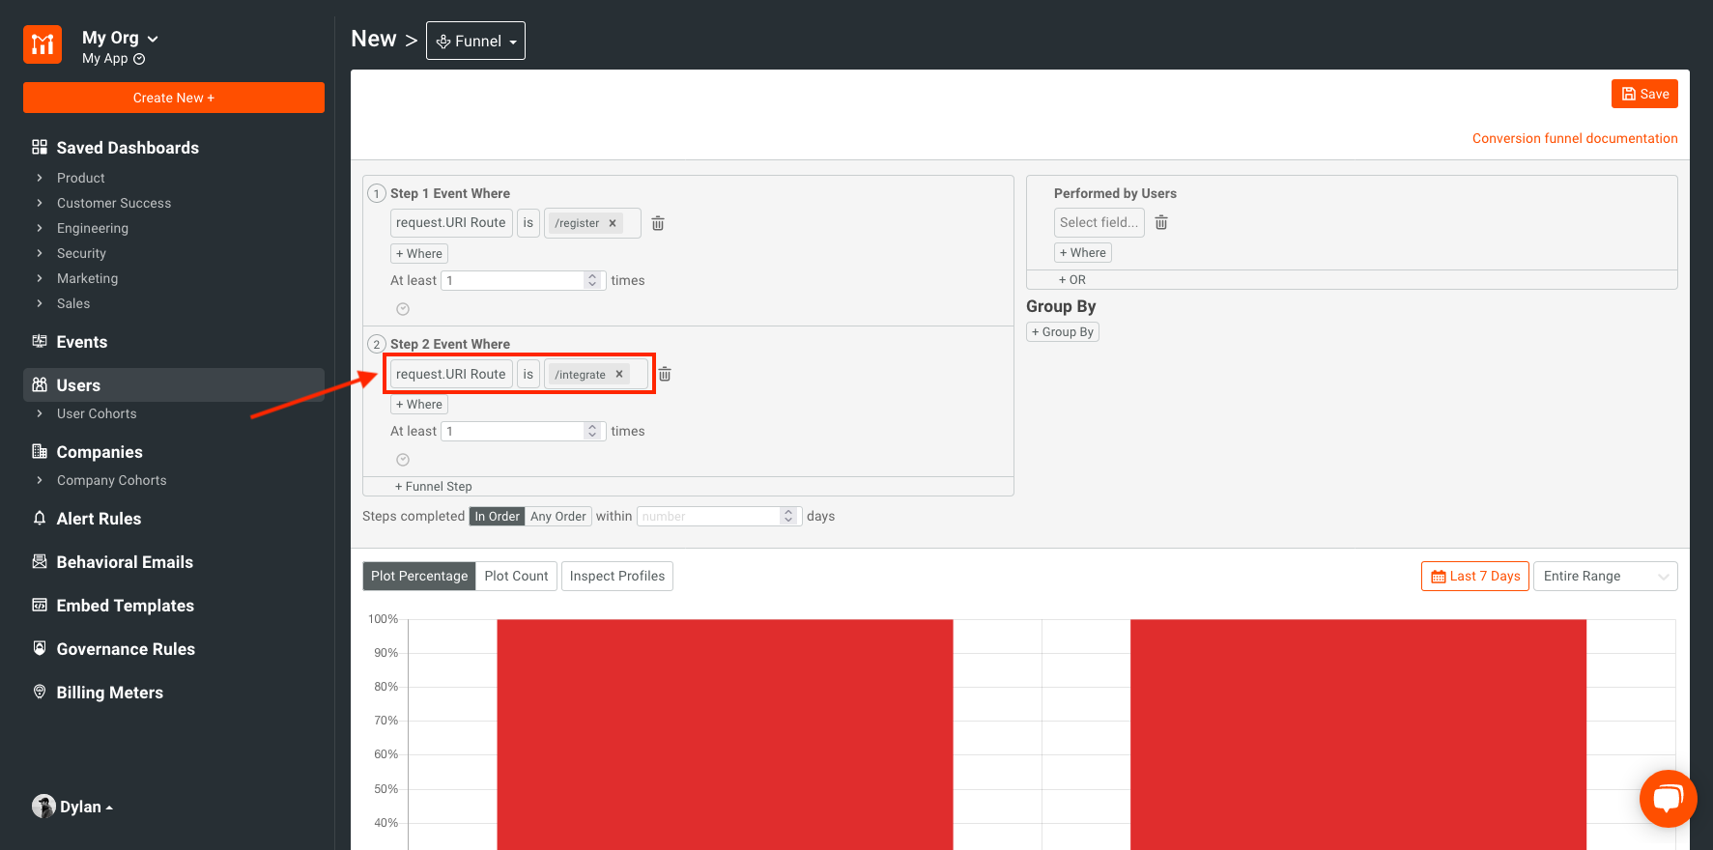The image size is (1713, 850).
Task: Open Step 1 options circle icon
Action: 403,309
